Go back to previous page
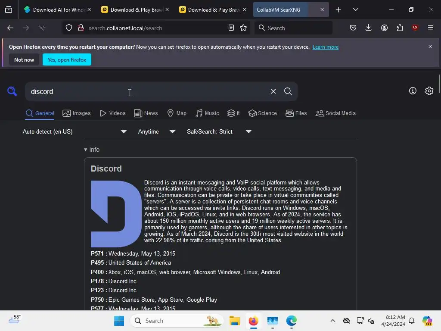The width and height of the screenshot is (441, 331). (10, 28)
